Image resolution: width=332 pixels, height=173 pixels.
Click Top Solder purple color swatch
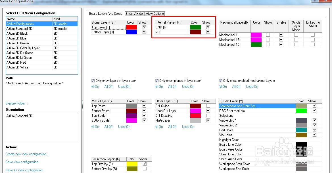click(131, 116)
